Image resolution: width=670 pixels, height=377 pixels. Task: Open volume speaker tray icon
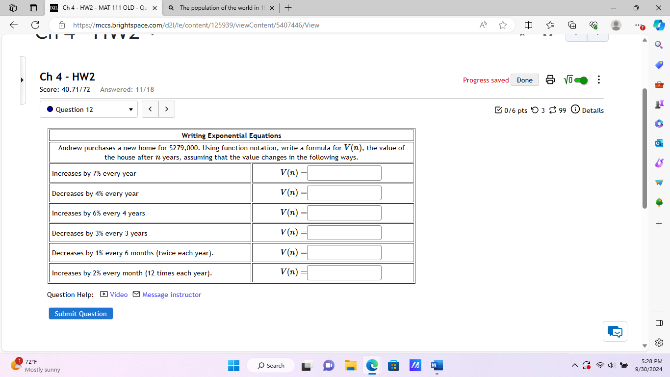611,365
